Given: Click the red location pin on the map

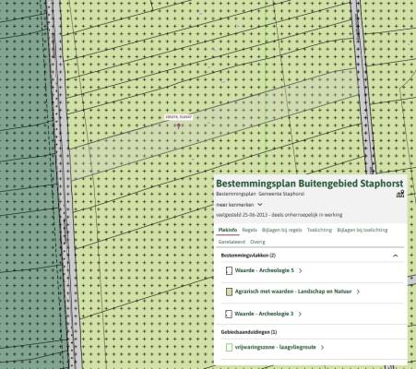Looking at the screenshot, I should click(x=179, y=125).
